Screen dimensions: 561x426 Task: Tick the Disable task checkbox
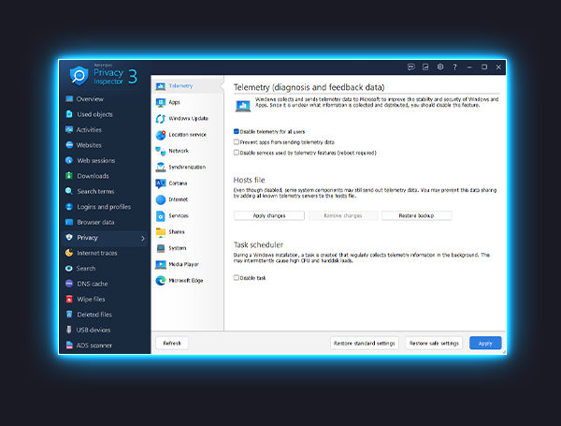pyautogui.click(x=237, y=278)
